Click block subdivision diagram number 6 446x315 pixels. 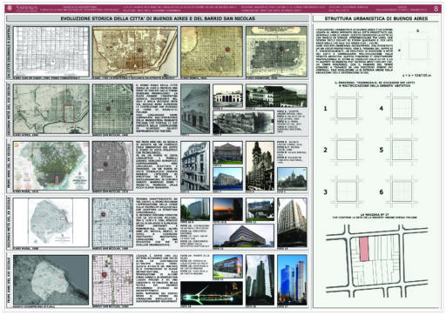coord(402,191)
